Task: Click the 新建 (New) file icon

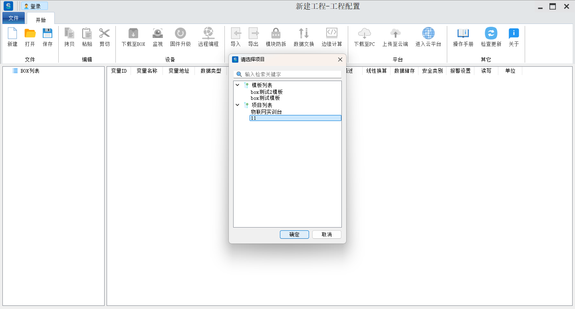Action: (12, 34)
